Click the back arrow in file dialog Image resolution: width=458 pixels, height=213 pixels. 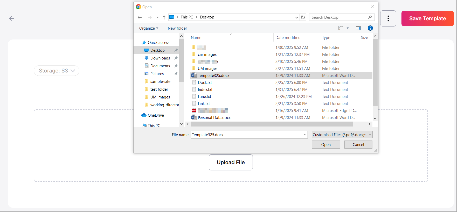pos(140,17)
